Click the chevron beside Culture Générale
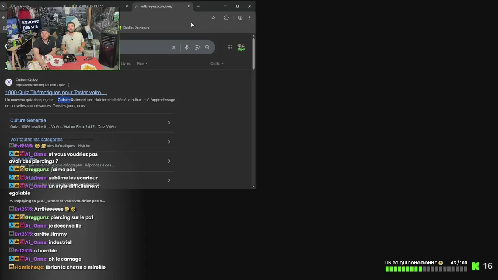498x280 pixels. 169,122
